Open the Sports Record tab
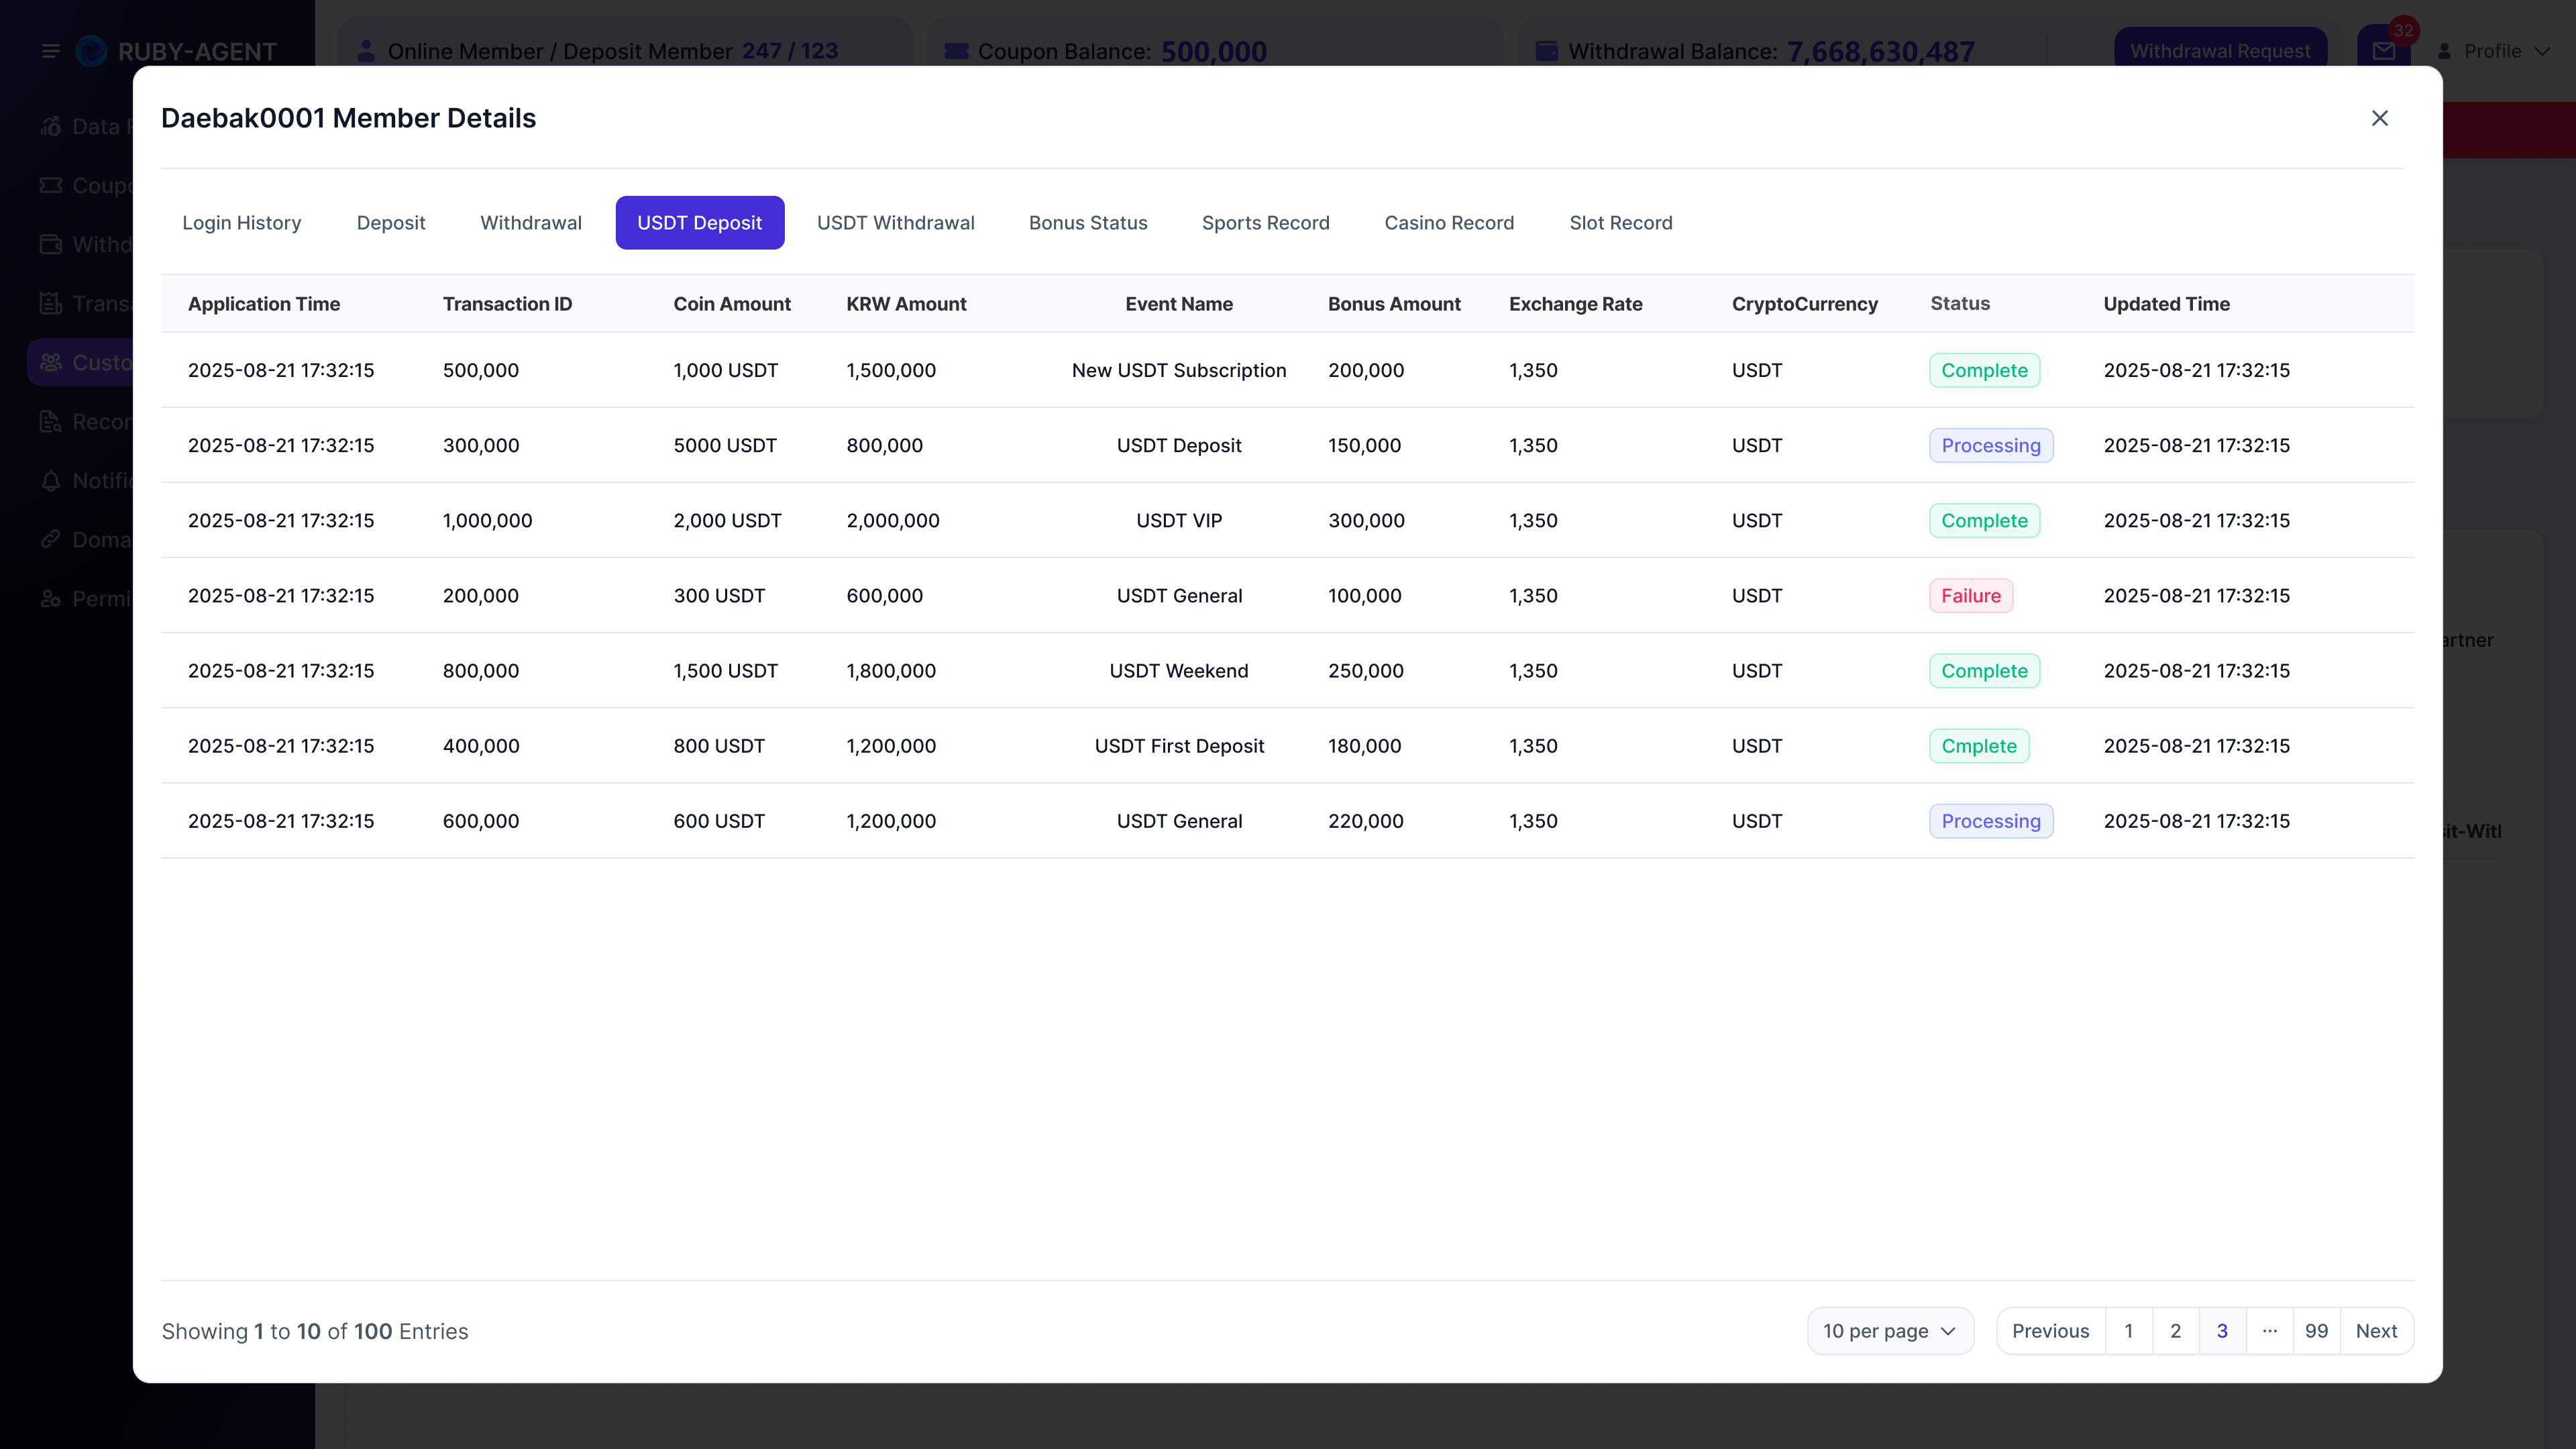Screen dimensions: 2576x1449 [x=1266, y=222]
